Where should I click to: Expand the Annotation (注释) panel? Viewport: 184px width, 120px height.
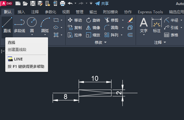click(160, 42)
